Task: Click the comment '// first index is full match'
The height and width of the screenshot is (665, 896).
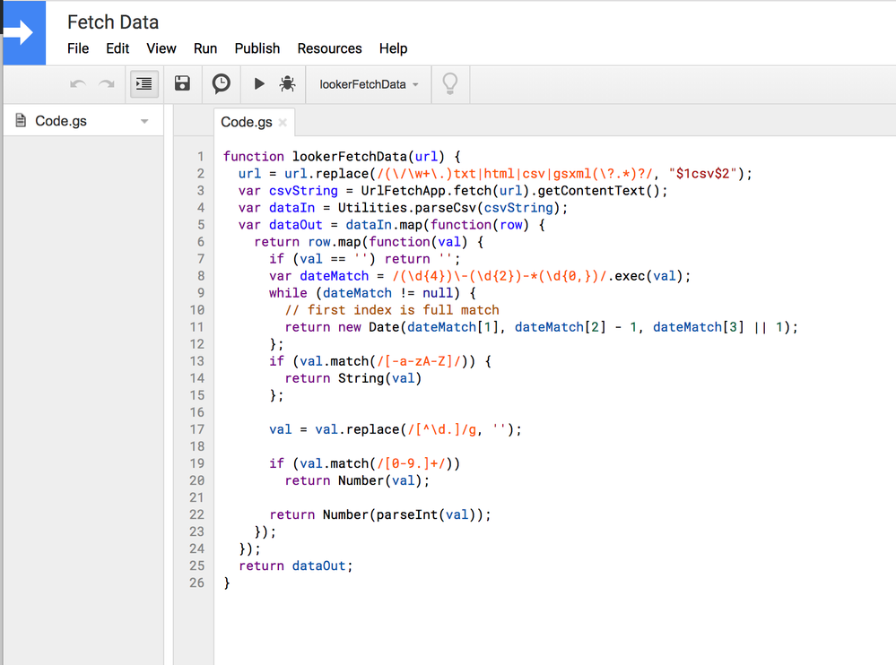Action: pos(392,310)
